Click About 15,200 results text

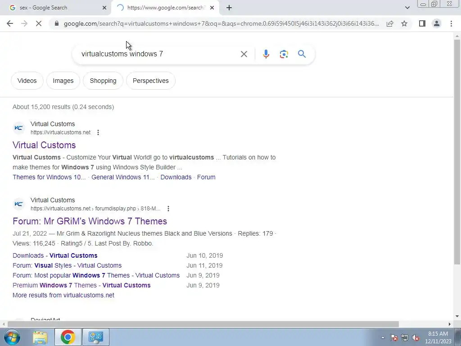pos(63,107)
